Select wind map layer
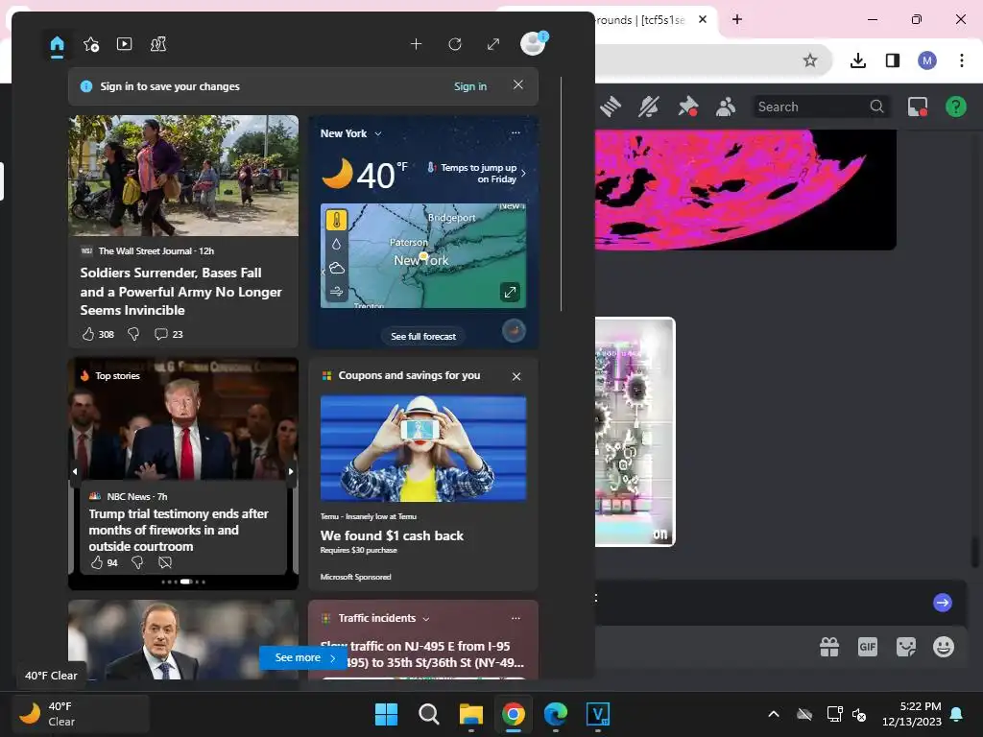 coord(337,292)
